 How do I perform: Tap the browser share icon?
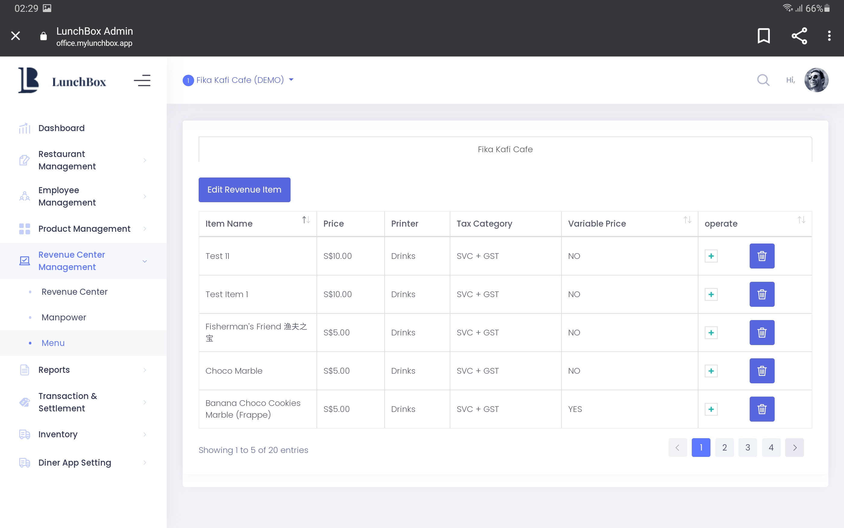pyautogui.click(x=799, y=36)
